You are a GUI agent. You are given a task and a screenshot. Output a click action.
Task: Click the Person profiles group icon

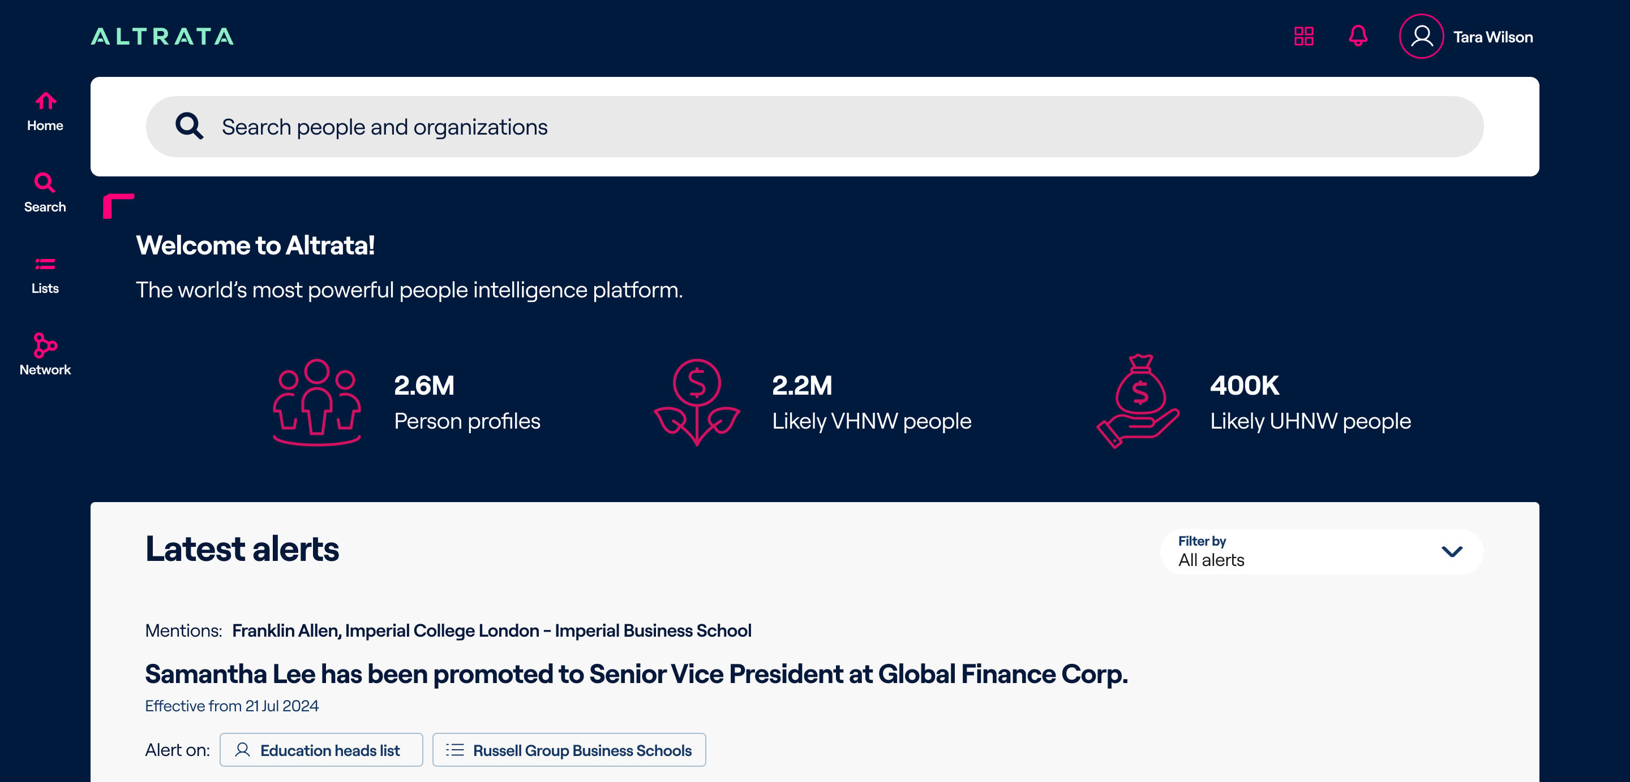(317, 403)
